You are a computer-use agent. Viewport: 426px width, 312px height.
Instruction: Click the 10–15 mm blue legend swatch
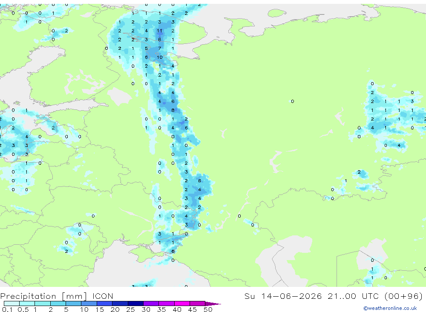(x=89, y=303)
